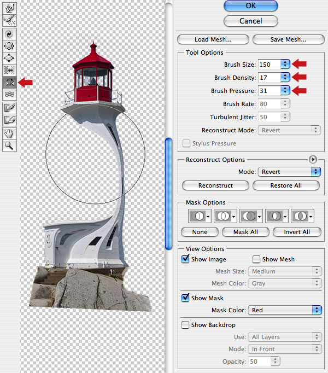Click the preview's vertical scrollbar thumb
The width and height of the screenshot is (328, 373).
click(x=168, y=194)
